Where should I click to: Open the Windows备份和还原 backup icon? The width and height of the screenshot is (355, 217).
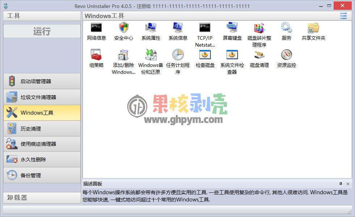coord(151,62)
